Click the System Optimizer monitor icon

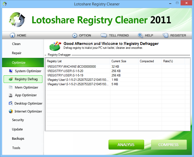pos(11,71)
